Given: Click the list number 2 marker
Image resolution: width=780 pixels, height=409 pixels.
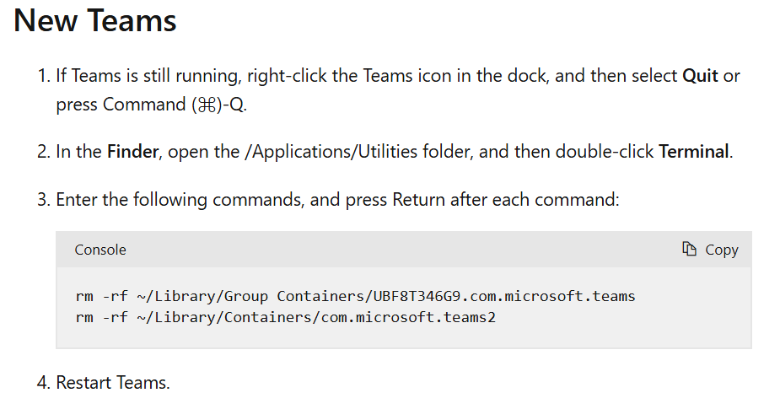Looking at the screenshot, I should pyautogui.click(x=44, y=151).
